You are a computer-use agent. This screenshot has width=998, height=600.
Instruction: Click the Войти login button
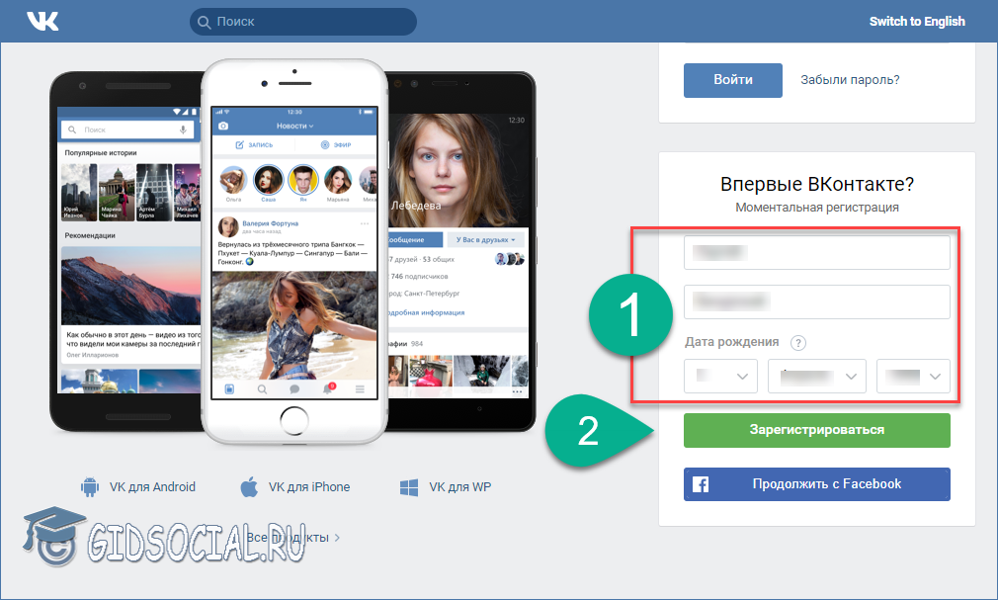click(732, 80)
